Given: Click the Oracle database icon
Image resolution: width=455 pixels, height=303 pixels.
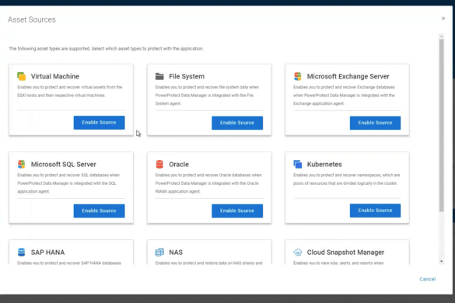Looking at the screenshot, I should tap(159, 164).
